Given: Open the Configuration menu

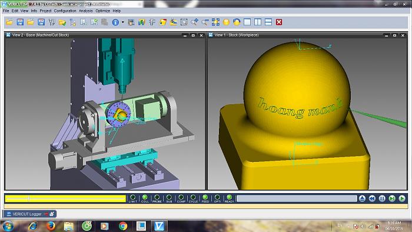Looking at the screenshot, I should click(65, 11).
